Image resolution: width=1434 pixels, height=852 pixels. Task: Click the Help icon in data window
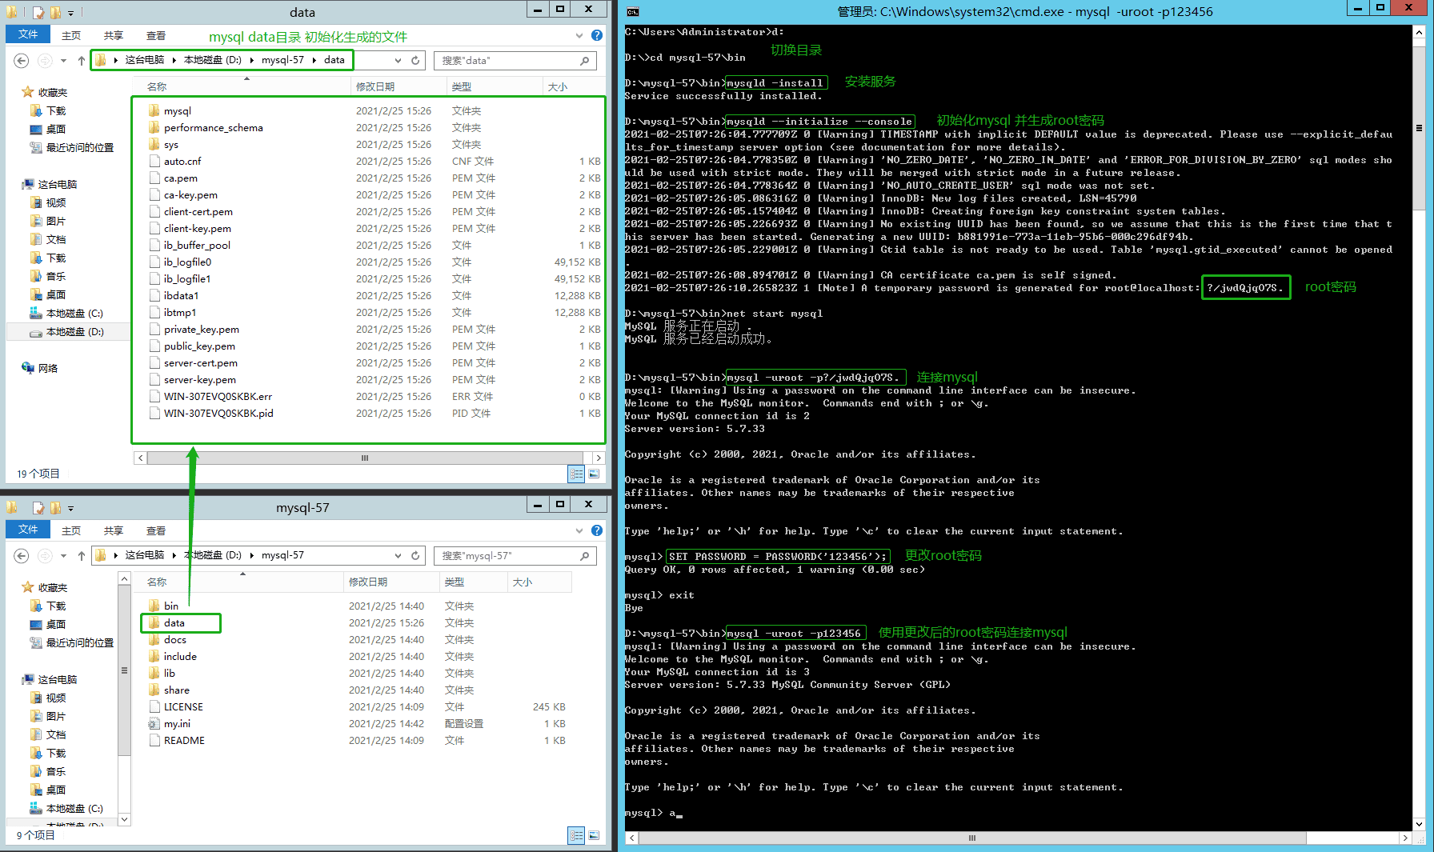(x=597, y=35)
